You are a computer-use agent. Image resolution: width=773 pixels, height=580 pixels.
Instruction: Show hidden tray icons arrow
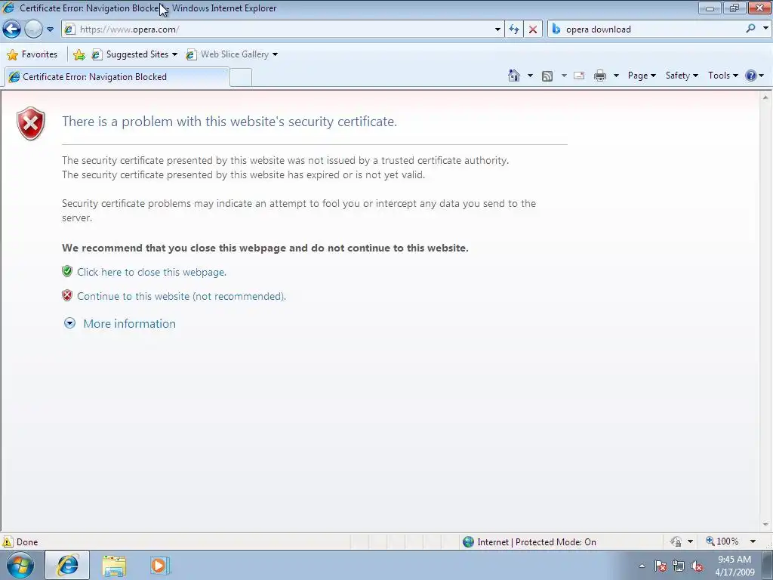tap(642, 566)
